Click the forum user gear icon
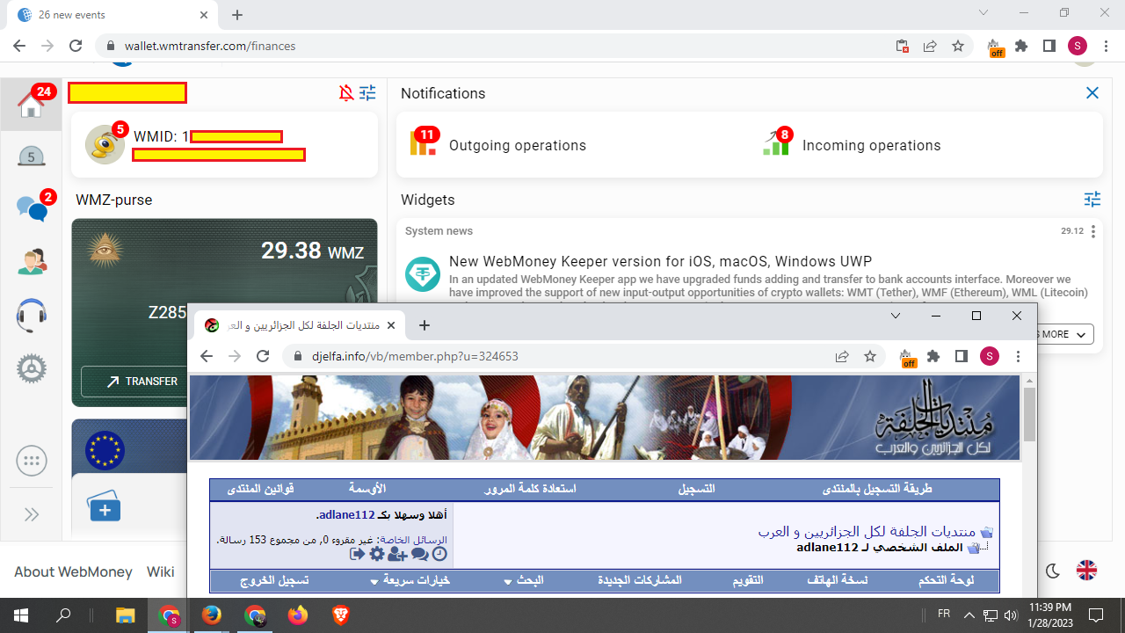Screen dimensions: 1125x633 click(x=376, y=554)
